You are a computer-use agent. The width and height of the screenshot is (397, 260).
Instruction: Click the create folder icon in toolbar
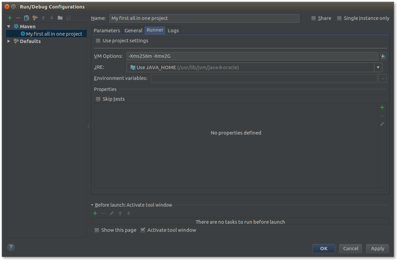(x=60, y=18)
